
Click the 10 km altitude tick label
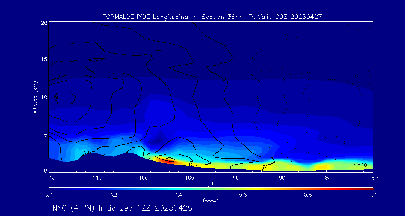[x=43, y=97]
